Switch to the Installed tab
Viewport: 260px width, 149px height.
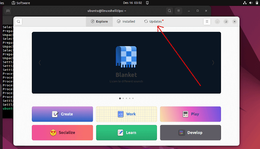point(126,21)
